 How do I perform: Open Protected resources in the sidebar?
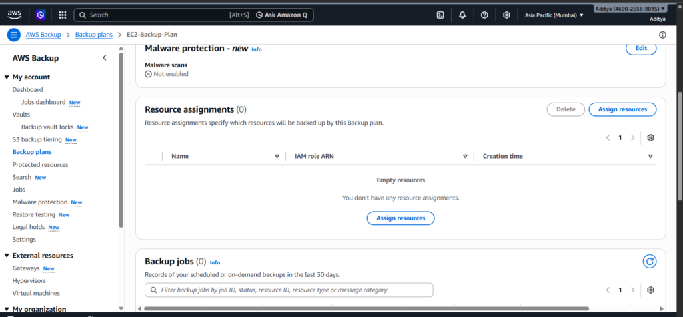pos(40,164)
